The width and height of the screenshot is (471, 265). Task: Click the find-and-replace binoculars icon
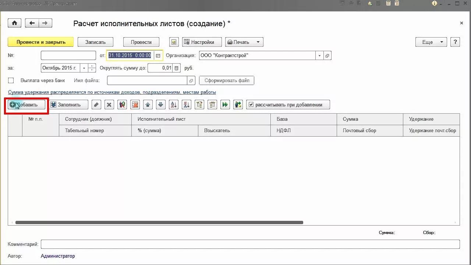[x=122, y=105]
